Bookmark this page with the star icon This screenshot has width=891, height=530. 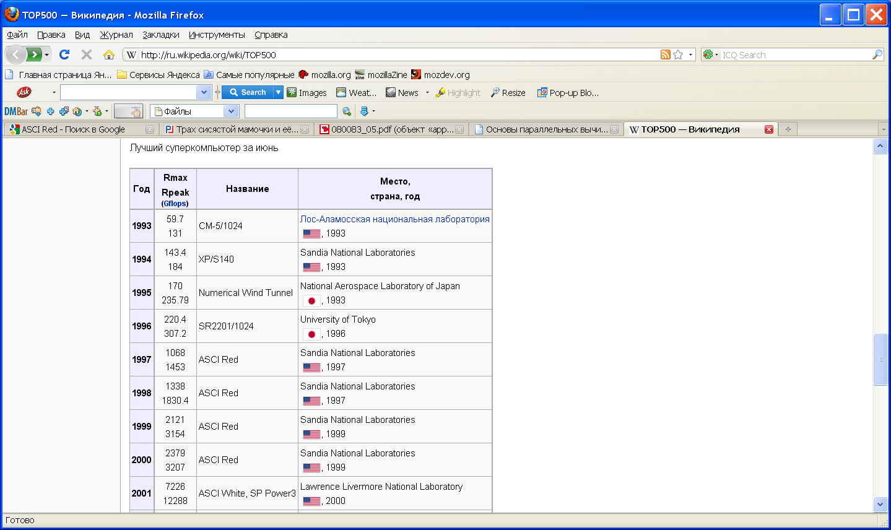tap(678, 54)
